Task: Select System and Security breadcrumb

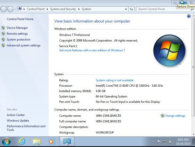Action: pos(63,9)
